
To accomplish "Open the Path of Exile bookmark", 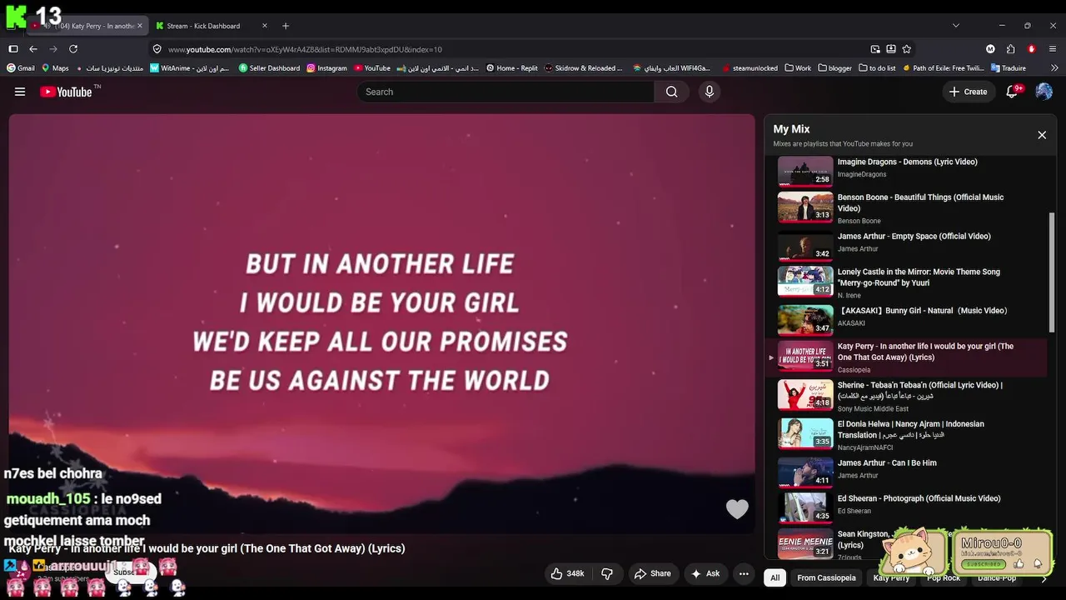I will point(944,68).
